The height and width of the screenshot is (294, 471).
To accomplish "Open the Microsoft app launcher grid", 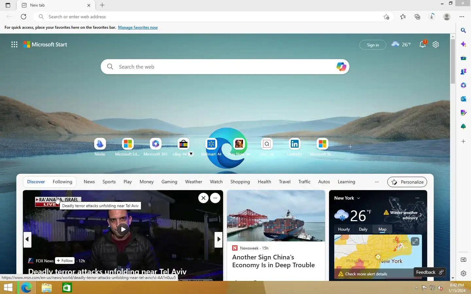I will (x=14, y=44).
